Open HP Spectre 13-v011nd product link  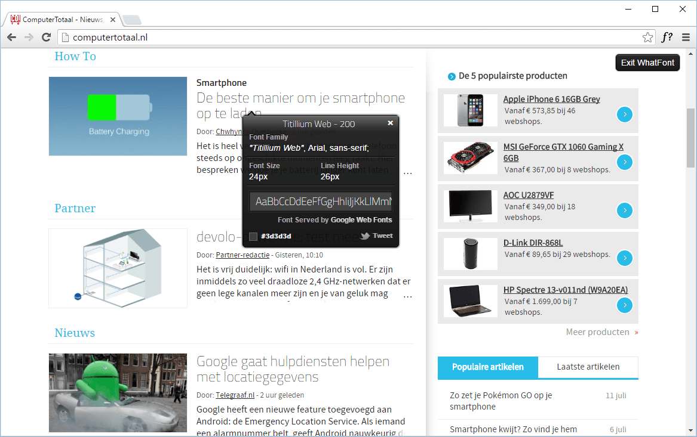pos(566,290)
